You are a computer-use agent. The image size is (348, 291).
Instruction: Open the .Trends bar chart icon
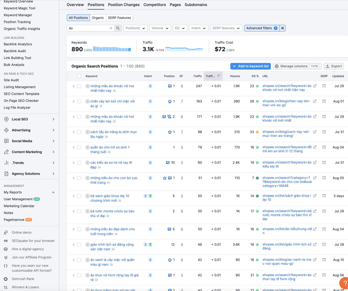pos(6,163)
